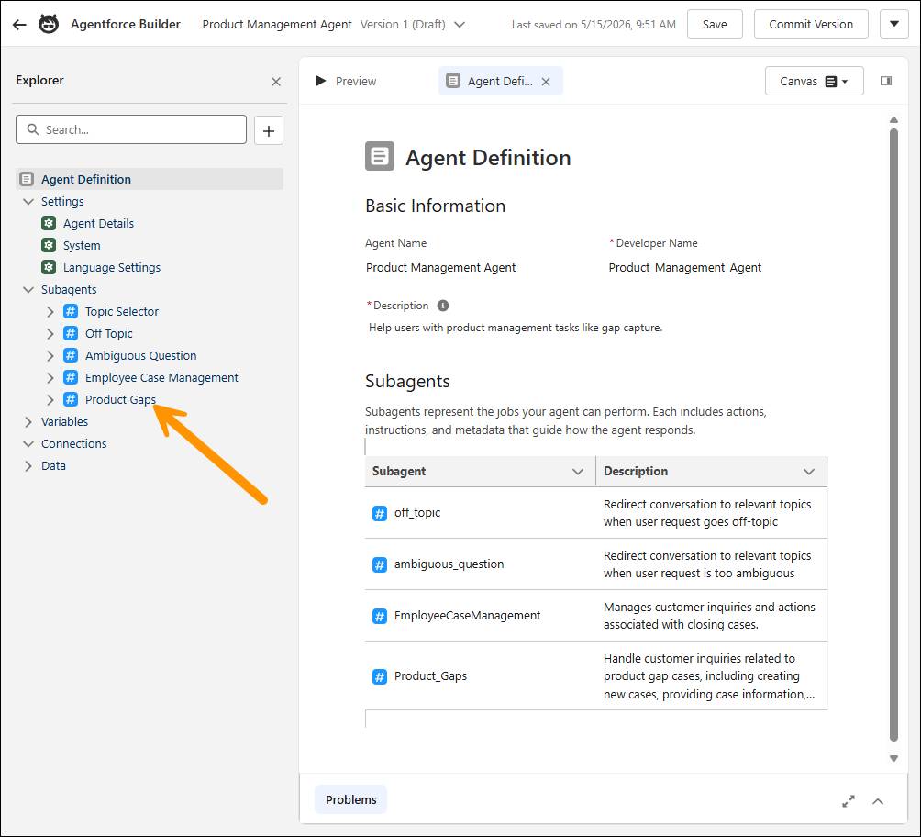The height and width of the screenshot is (837, 921).
Task: Click Product_Gaps row in table
Action: [596, 676]
